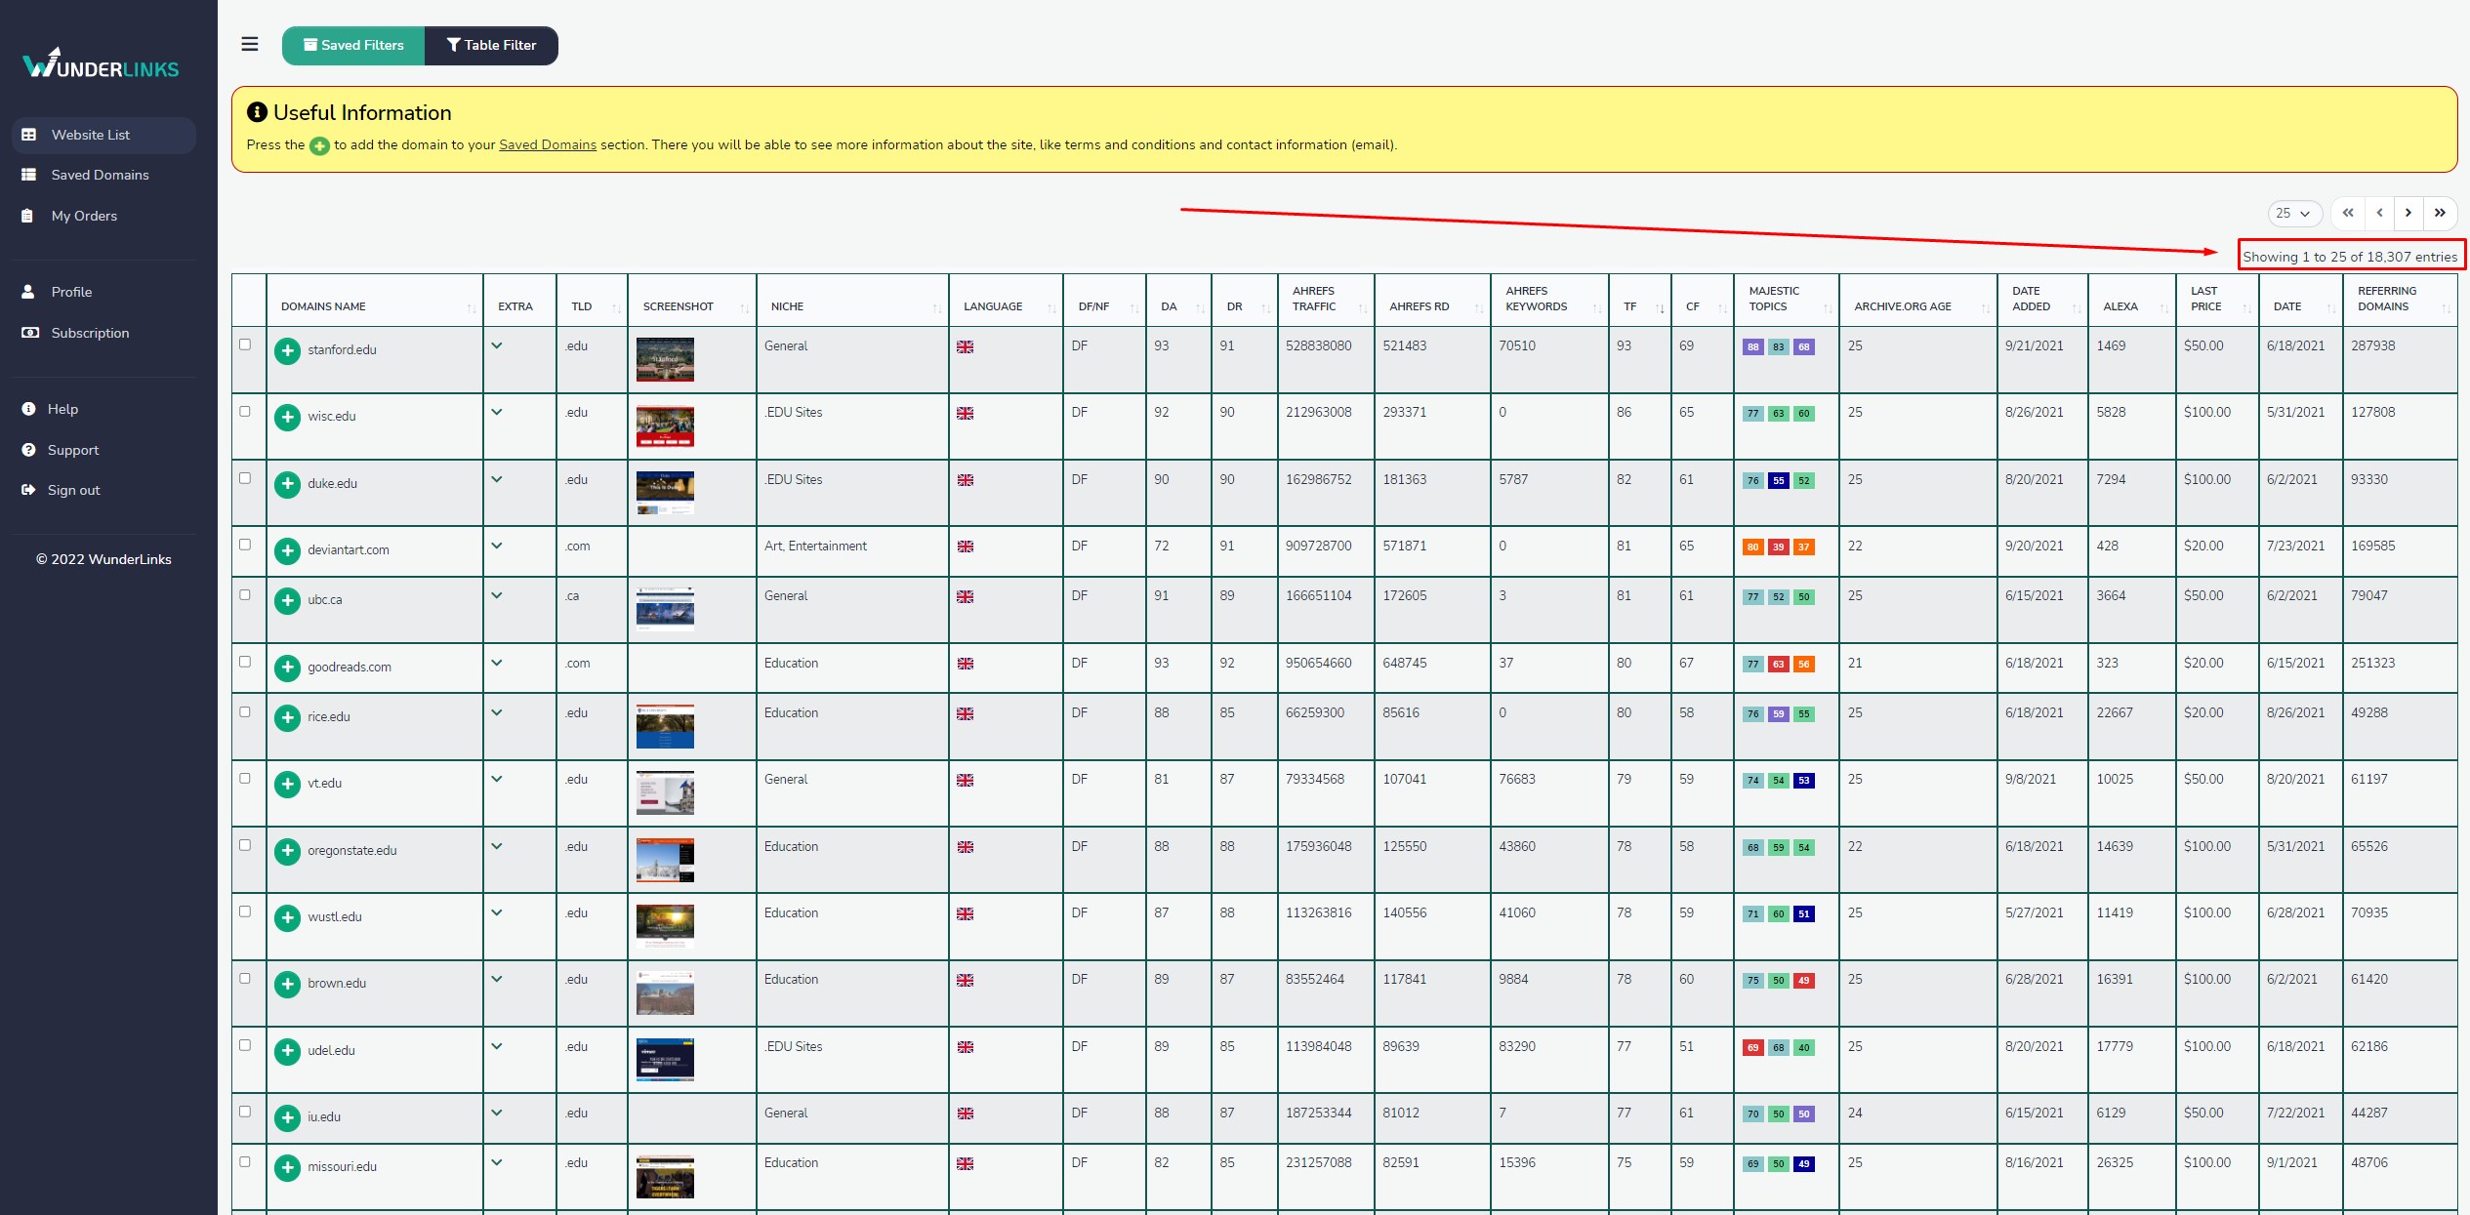
Task: Click the WunderLinks logo
Action: click(x=101, y=64)
